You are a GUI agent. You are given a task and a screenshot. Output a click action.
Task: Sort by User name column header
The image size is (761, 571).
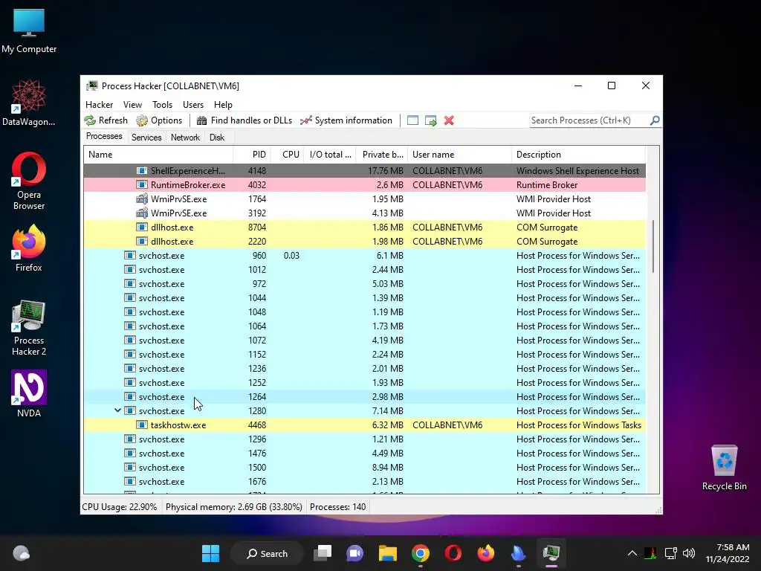[459, 155]
